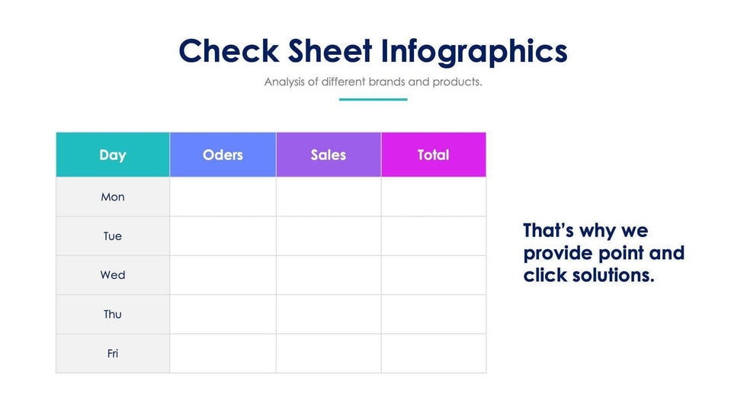
Task: Select the blue Oders header cell
Action: pyautogui.click(x=223, y=155)
